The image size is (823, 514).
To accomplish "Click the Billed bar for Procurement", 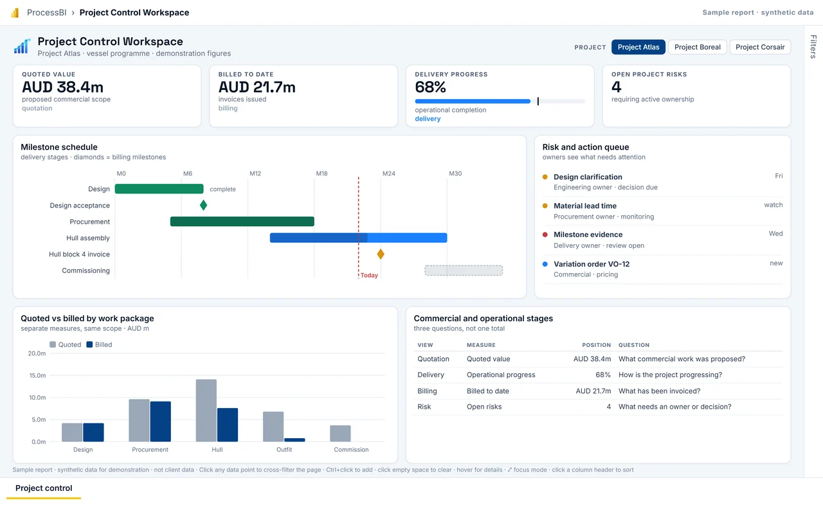I will (160, 421).
